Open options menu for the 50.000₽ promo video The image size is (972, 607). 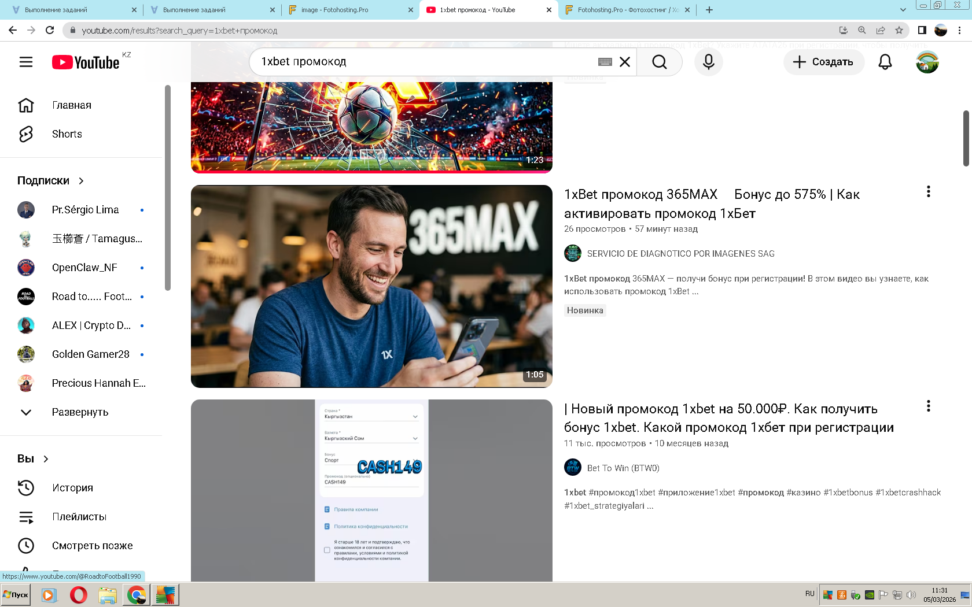pos(929,406)
